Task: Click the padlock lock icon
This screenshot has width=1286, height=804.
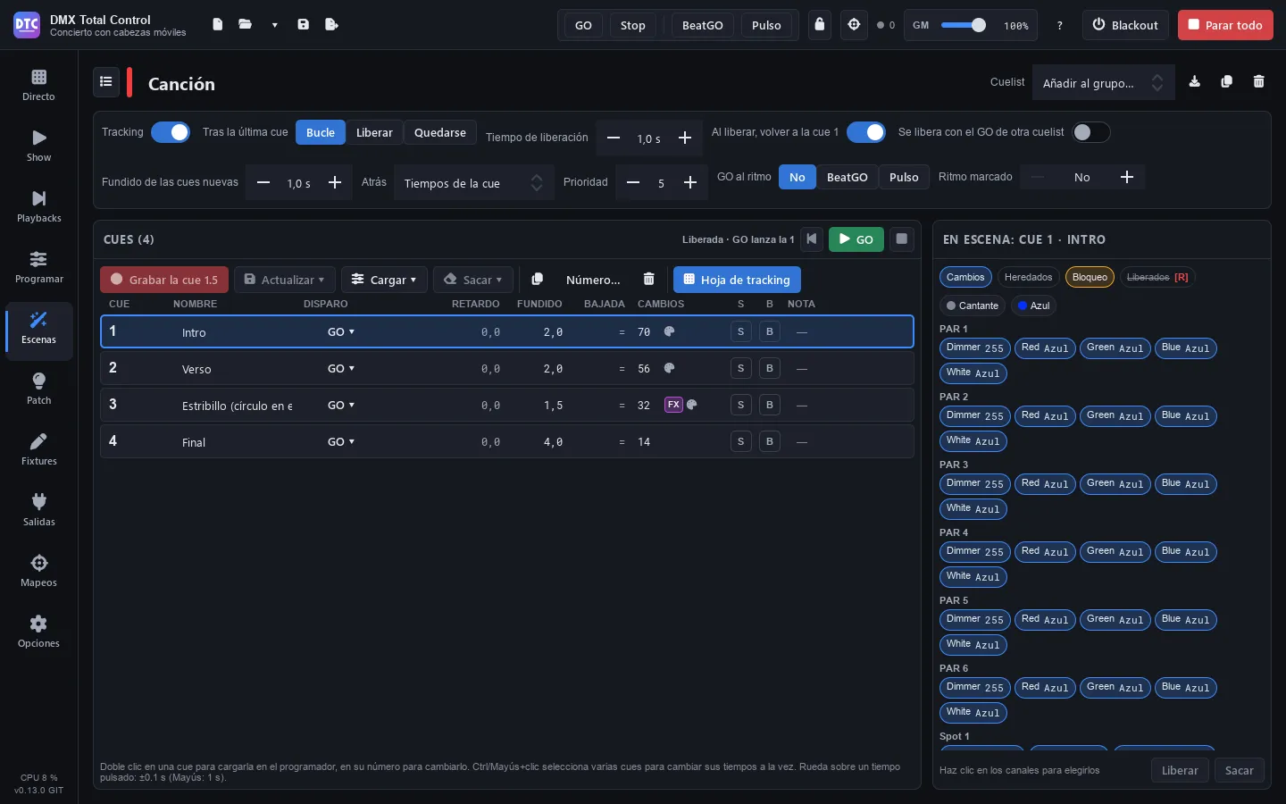Action: point(820,25)
